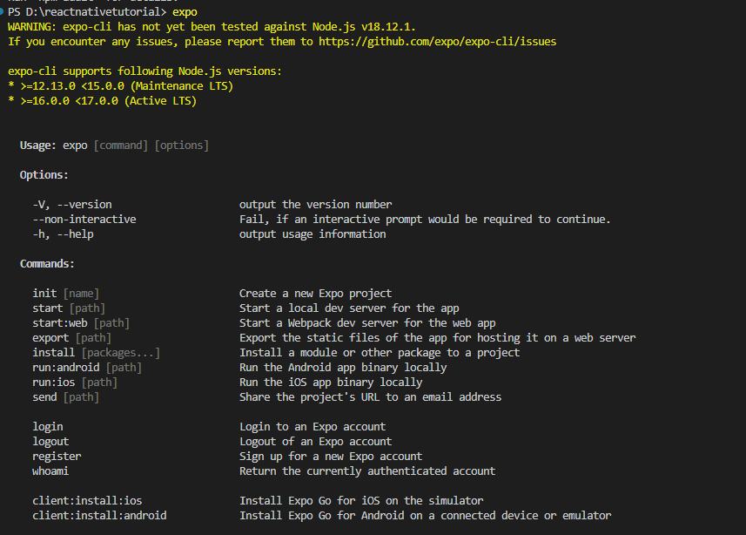Click the 'WARNING: expo-cli' message line
The image size is (746, 535).
(x=212, y=27)
